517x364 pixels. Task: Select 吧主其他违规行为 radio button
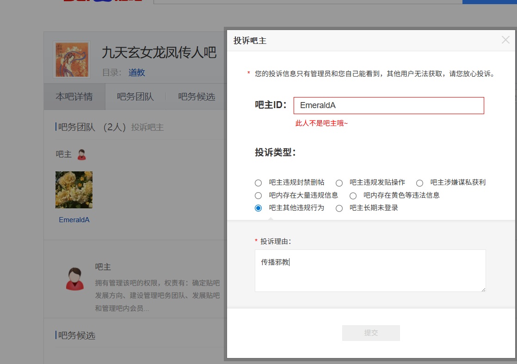click(258, 208)
